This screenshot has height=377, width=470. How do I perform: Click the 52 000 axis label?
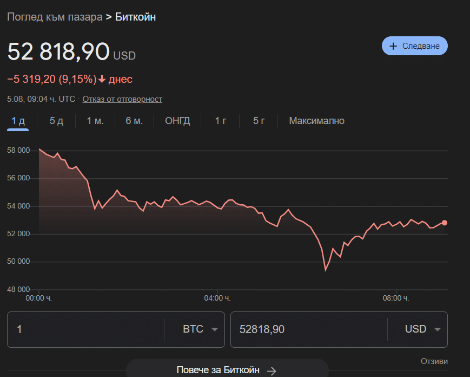tap(18, 233)
